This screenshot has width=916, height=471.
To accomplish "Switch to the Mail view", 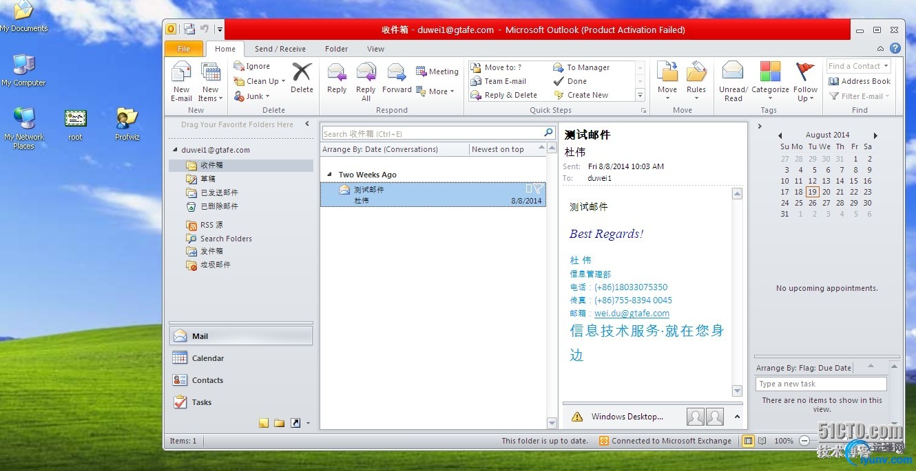I will click(241, 336).
